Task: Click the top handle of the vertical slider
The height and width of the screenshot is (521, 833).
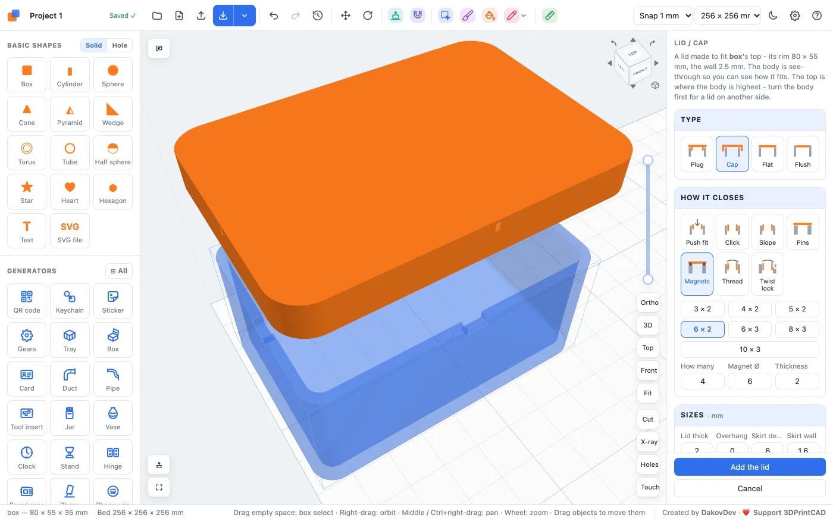Action: (x=648, y=160)
